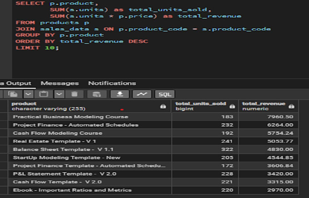
Task: Click the copy rows icon
Action: (13, 94)
